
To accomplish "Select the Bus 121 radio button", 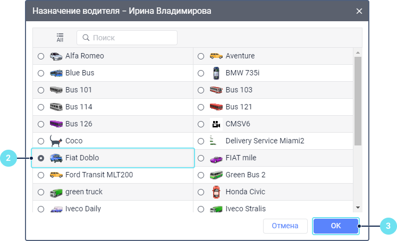I will click(x=201, y=107).
